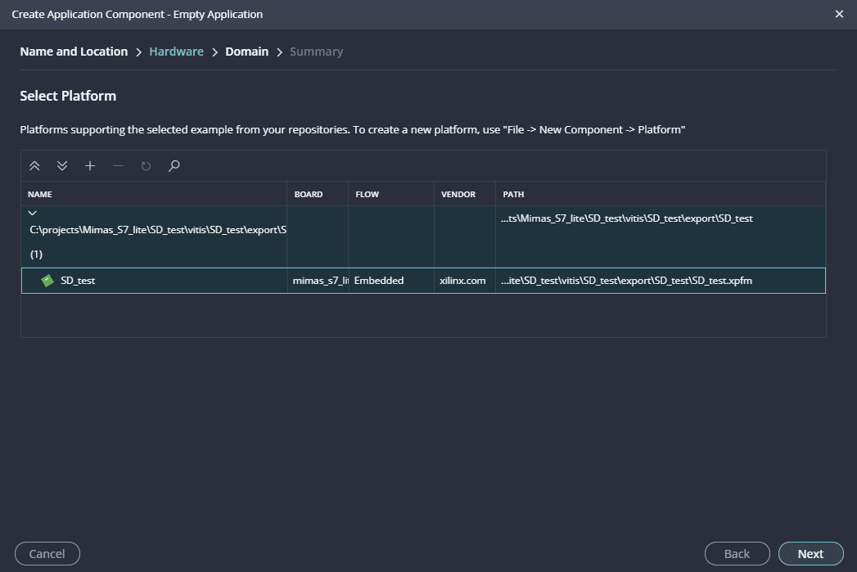
Task: Click the Collapse All double-chevron up icon
Action: pyautogui.click(x=34, y=166)
